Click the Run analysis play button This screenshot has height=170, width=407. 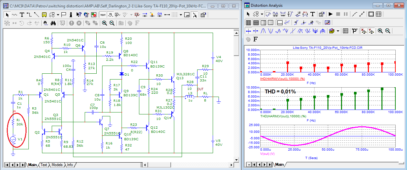click(330, 14)
